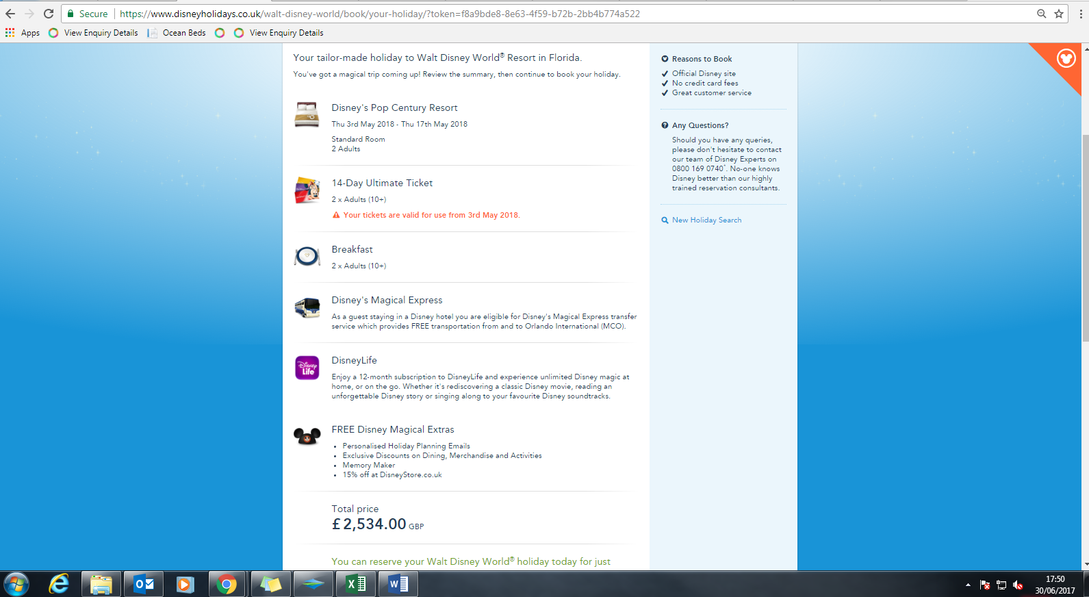This screenshot has width=1089, height=597.
Task: Bookmark this page with the star
Action: [1059, 14]
